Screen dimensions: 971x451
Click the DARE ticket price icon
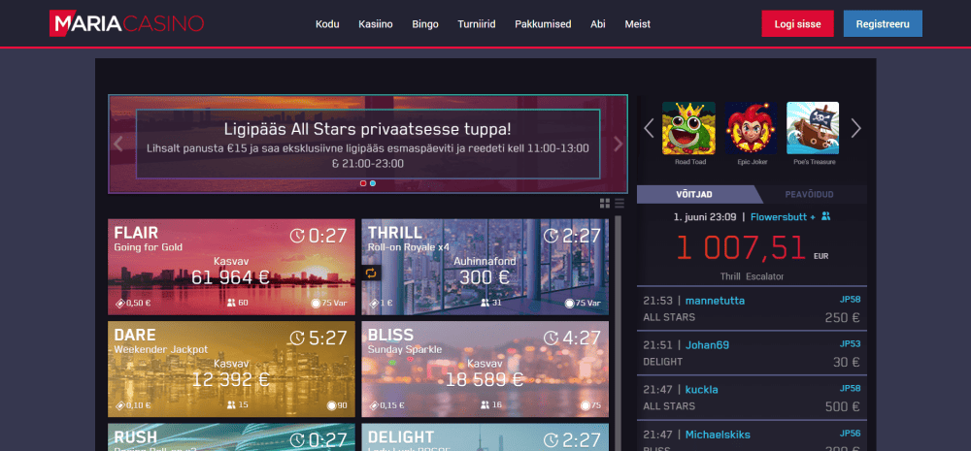120,405
